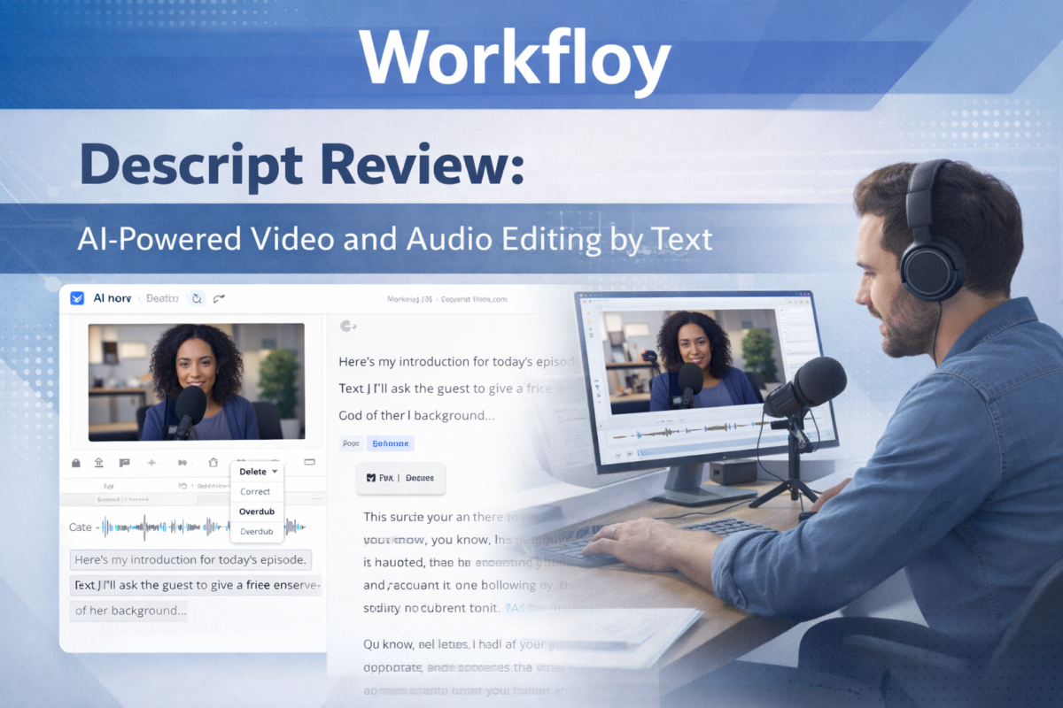Image resolution: width=1063 pixels, height=708 pixels.
Task: Select the bold Overdub menu option
Action: (x=256, y=512)
